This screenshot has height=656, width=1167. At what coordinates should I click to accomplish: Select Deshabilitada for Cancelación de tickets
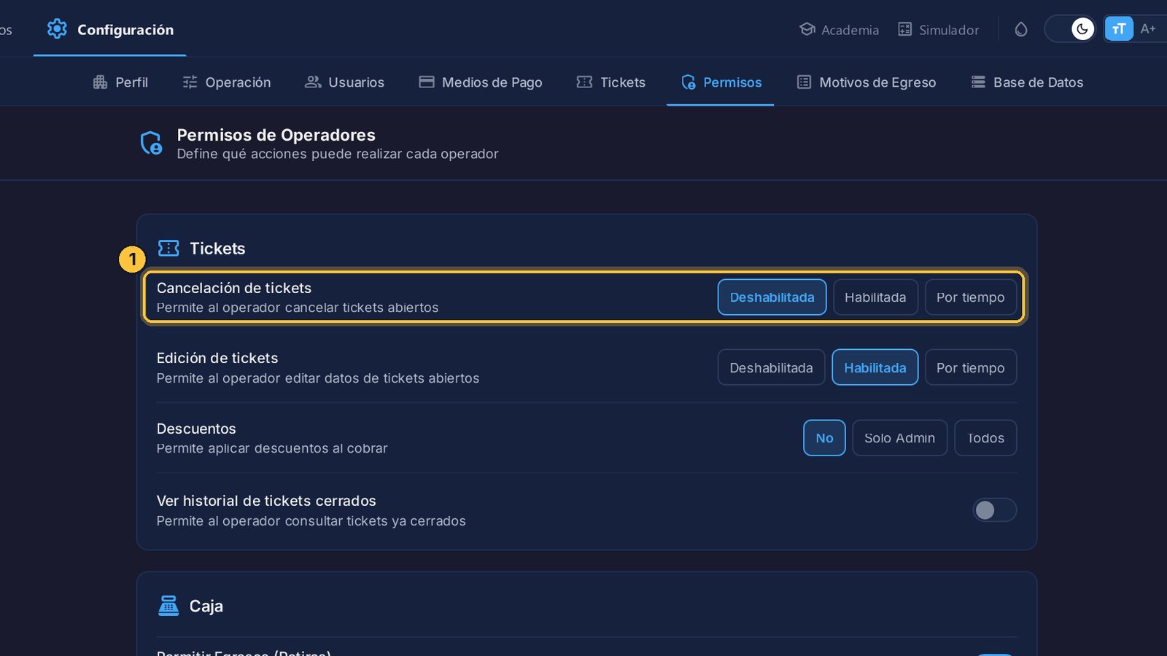pyautogui.click(x=772, y=297)
